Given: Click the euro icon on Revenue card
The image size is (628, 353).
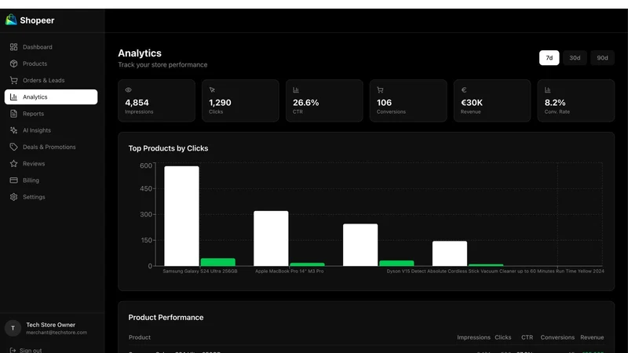Looking at the screenshot, I should click(x=464, y=90).
